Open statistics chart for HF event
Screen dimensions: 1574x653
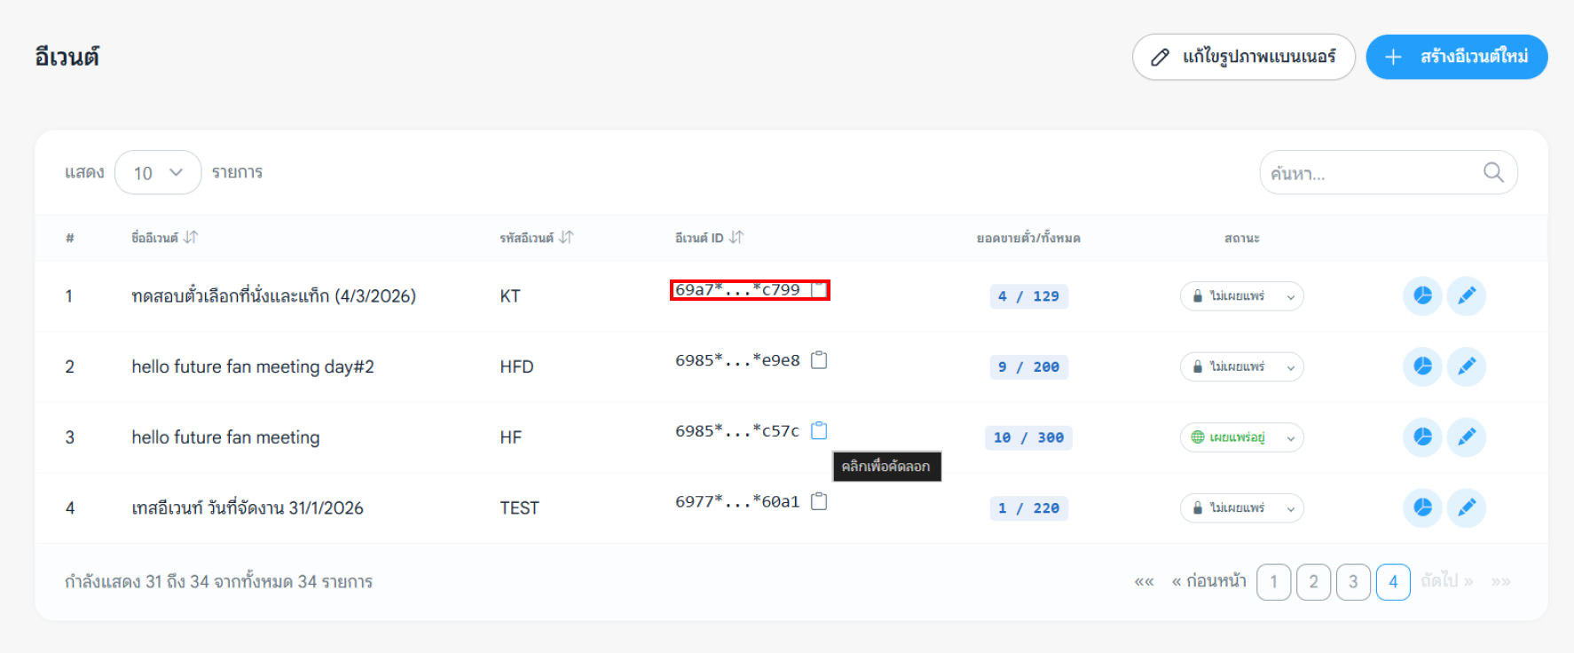(1422, 437)
